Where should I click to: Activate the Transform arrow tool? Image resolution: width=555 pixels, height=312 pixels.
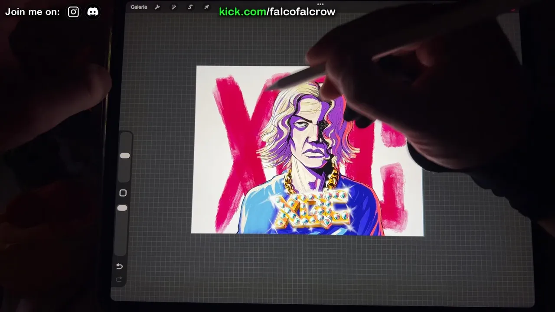(x=206, y=7)
